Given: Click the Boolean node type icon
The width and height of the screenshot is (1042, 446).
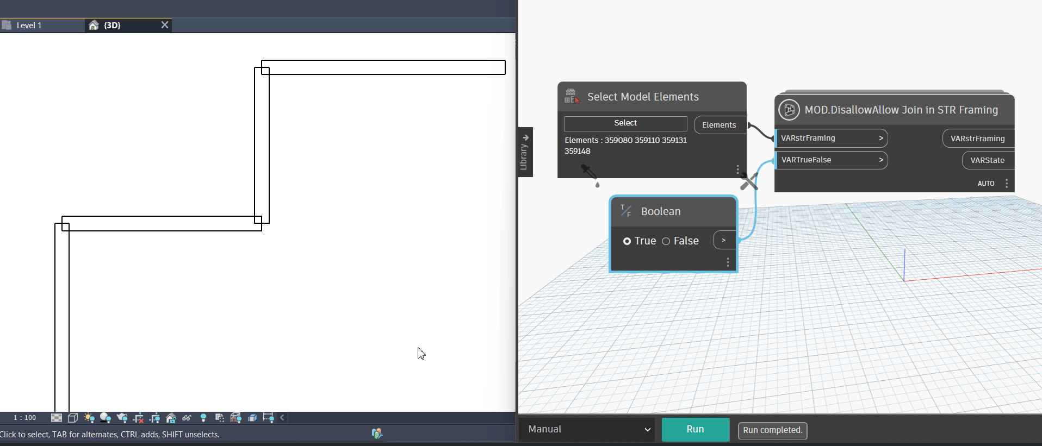Looking at the screenshot, I should pos(626,211).
